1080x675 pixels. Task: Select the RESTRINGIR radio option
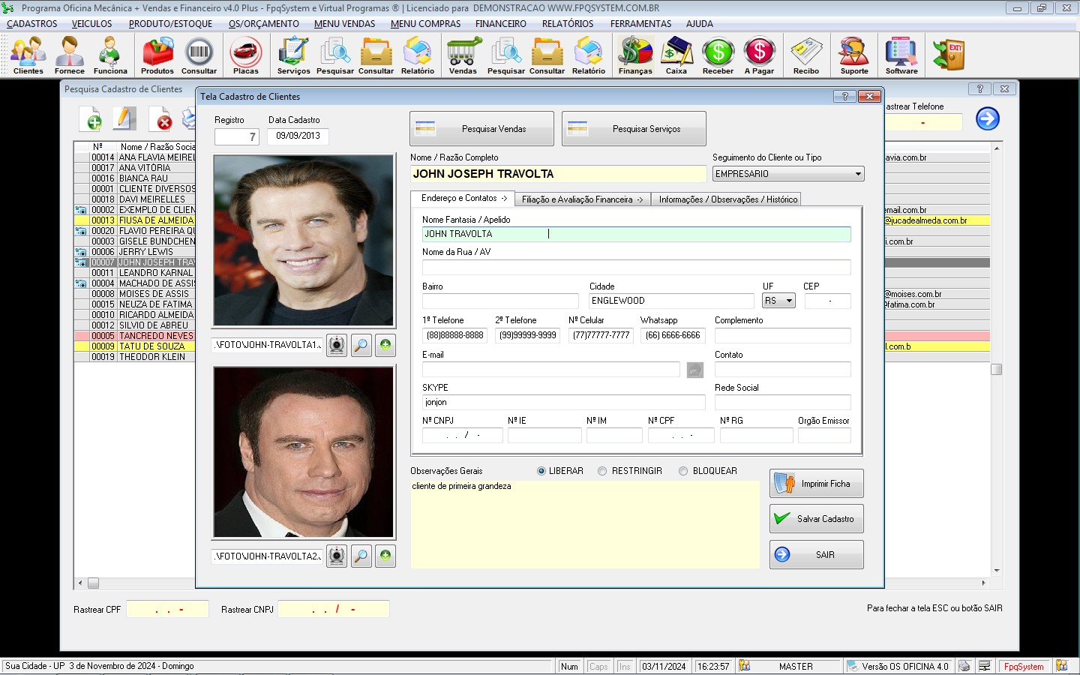click(x=602, y=471)
